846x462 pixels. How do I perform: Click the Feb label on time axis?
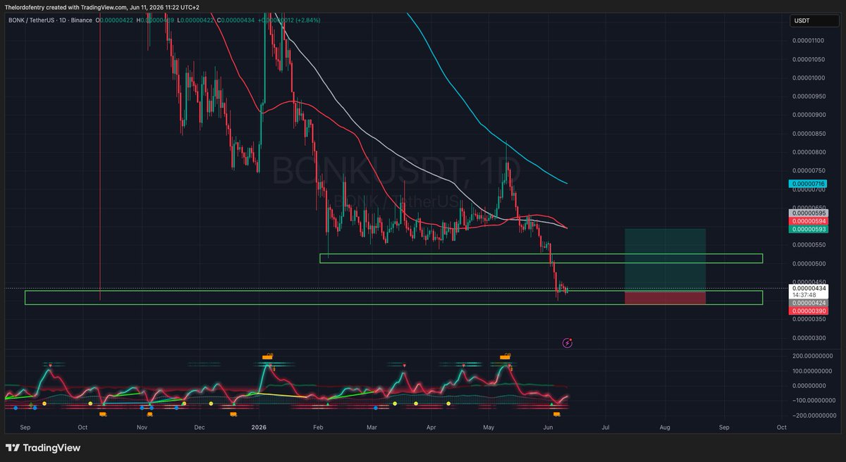[x=319, y=427]
